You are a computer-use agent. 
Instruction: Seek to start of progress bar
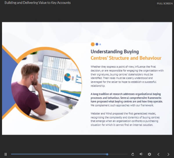11,154
